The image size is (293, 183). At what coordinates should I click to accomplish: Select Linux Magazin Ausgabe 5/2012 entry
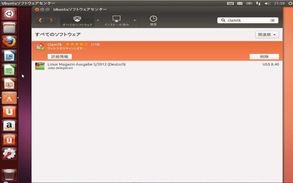tap(157, 66)
